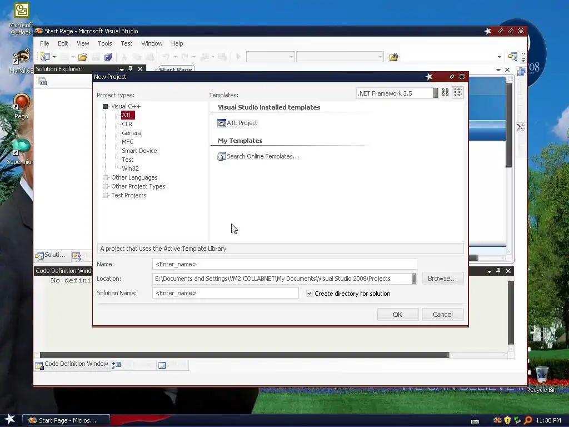Open the Test menu

126,43
